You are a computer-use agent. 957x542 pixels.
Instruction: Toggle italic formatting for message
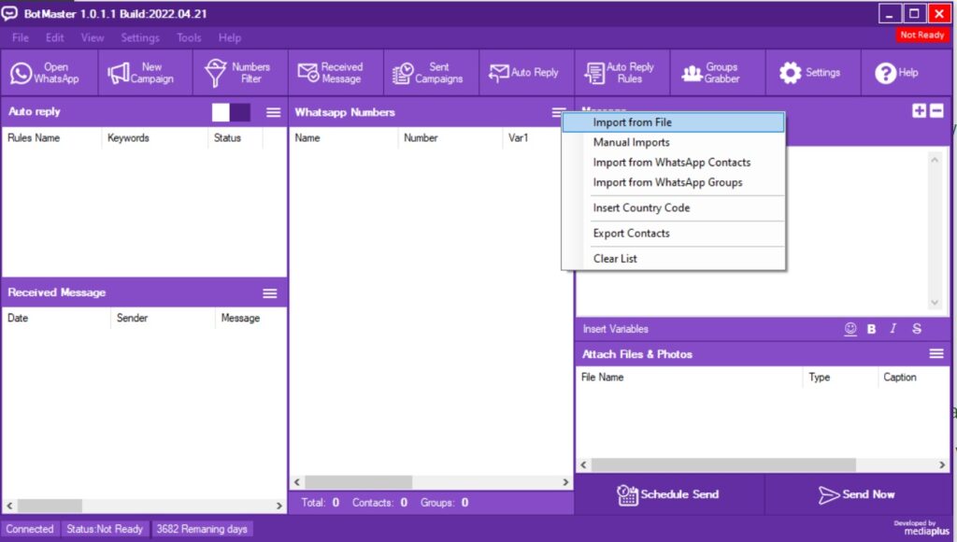893,329
